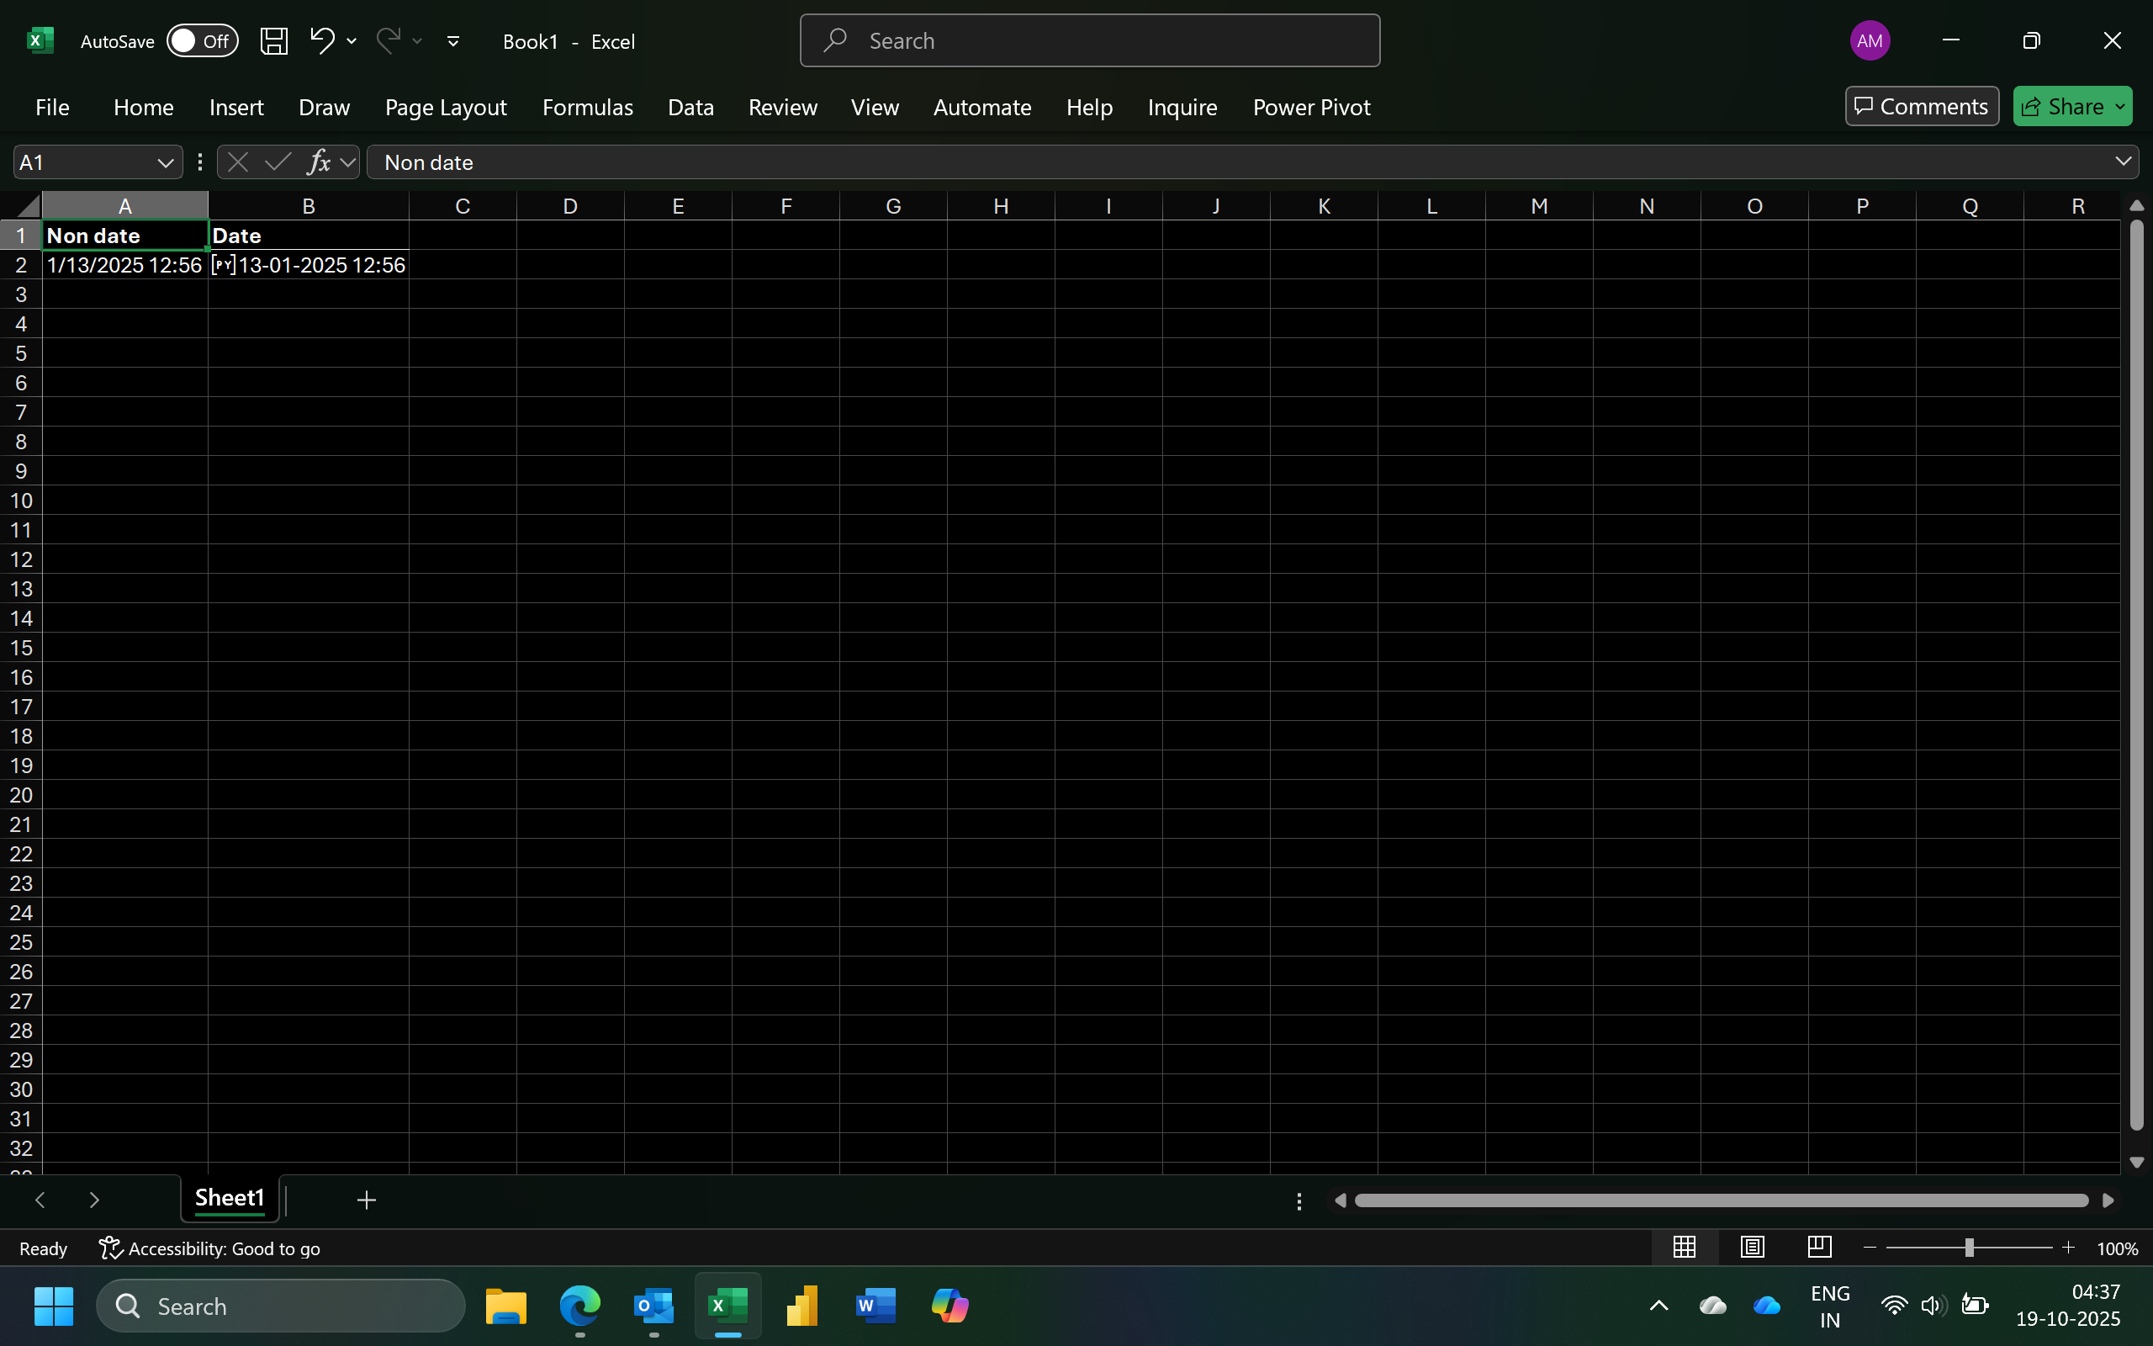
Task: Open Customize Quick Access Toolbar dropdown
Action: [452, 41]
